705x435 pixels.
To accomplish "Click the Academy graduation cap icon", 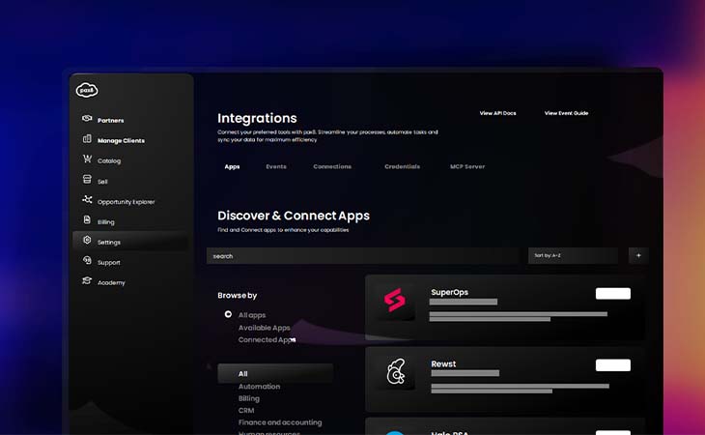I will click(x=87, y=280).
